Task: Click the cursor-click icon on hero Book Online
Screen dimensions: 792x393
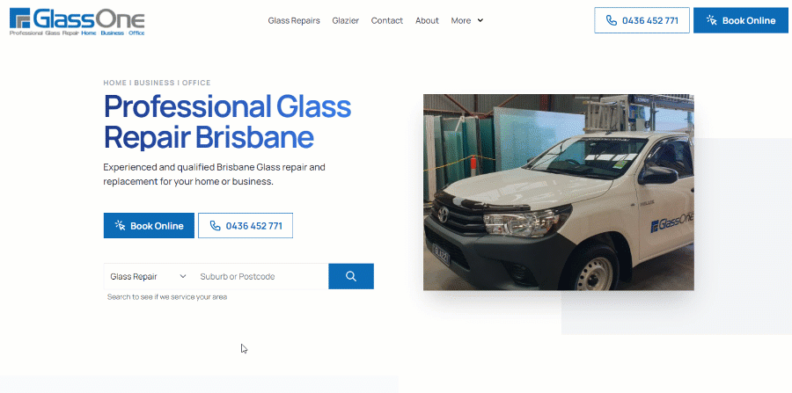Action: (120, 225)
